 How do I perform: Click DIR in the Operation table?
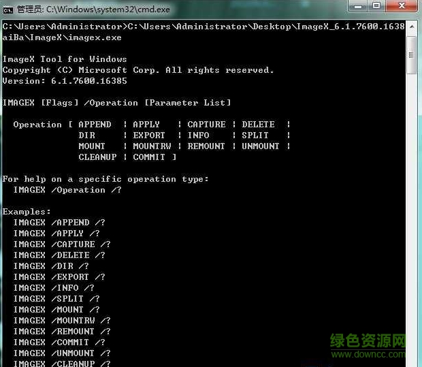click(86, 135)
